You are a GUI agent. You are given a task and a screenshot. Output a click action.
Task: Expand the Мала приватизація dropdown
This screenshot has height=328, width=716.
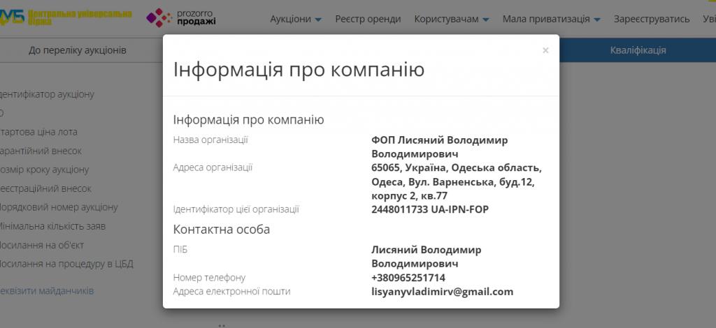pos(552,19)
